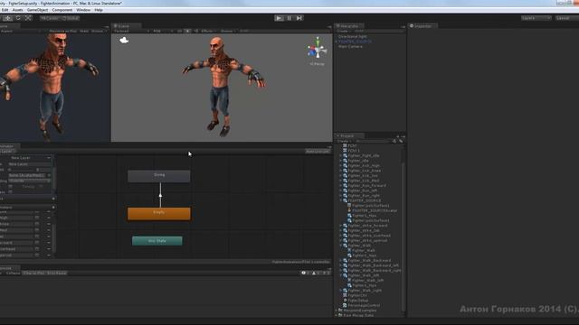The image size is (579, 325).
Task: Open the Scene view Textured draw mode dropdown
Action: tap(131, 32)
